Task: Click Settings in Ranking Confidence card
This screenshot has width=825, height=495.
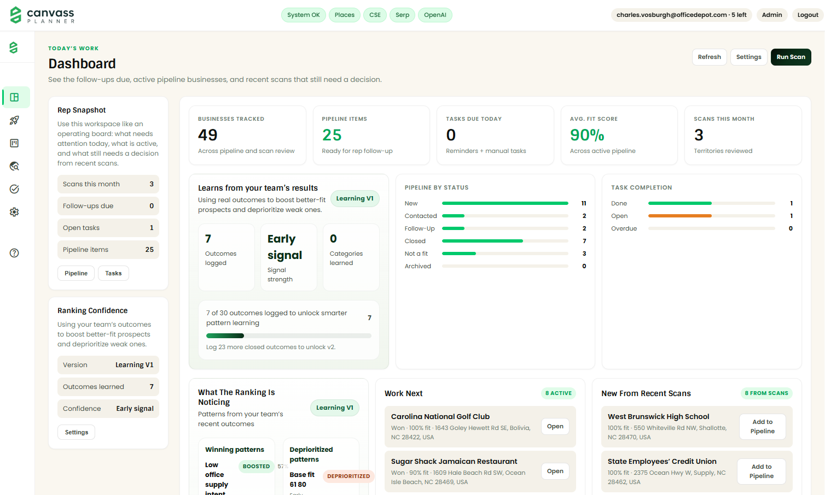Action: pyautogui.click(x=77, y=432)
